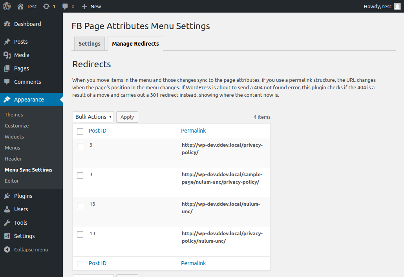Screen dimensions: 404x277
Task: Click the Appearance paintbrush icon
Action: [x=7, y=100]
